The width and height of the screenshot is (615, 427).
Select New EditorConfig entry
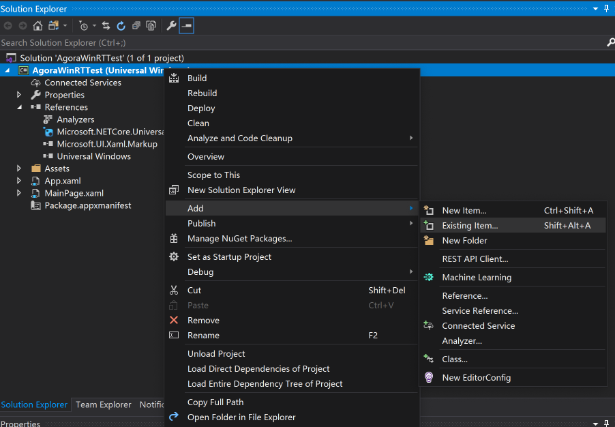[513, 378]
